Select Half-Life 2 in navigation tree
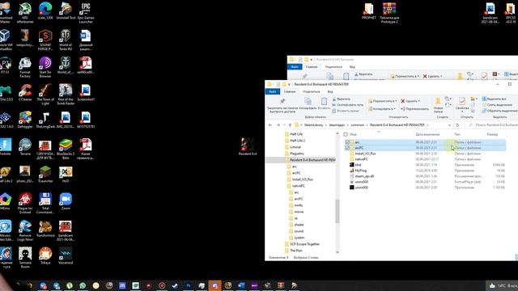518x291 pixels. 297,141
